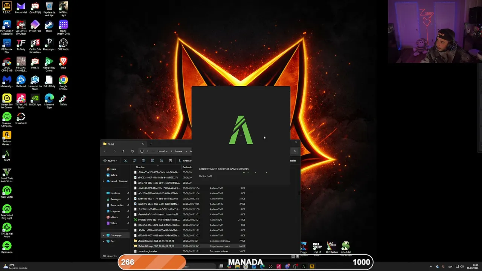This screenshot has height=271, width=482.
Task: Open the Papelera de reciclaje icon
Action: (49, 9)
